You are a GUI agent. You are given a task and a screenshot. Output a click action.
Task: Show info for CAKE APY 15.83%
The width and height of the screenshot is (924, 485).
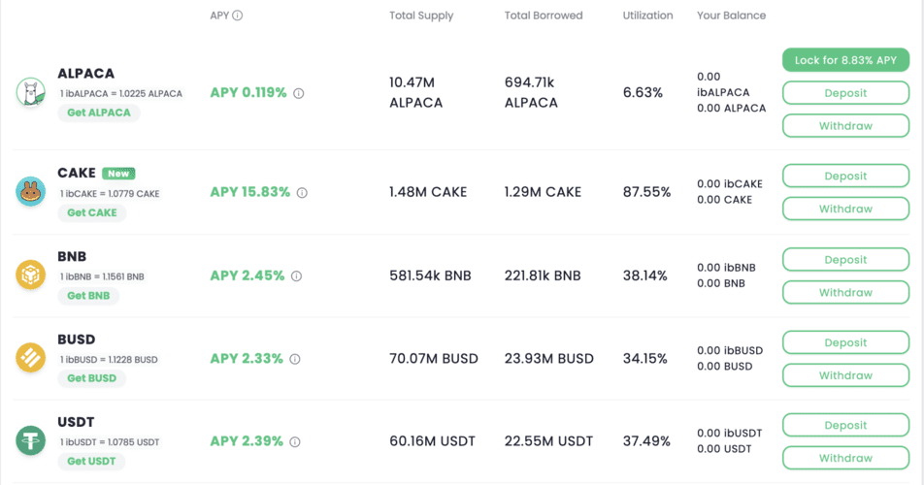[x=302, y=192]
